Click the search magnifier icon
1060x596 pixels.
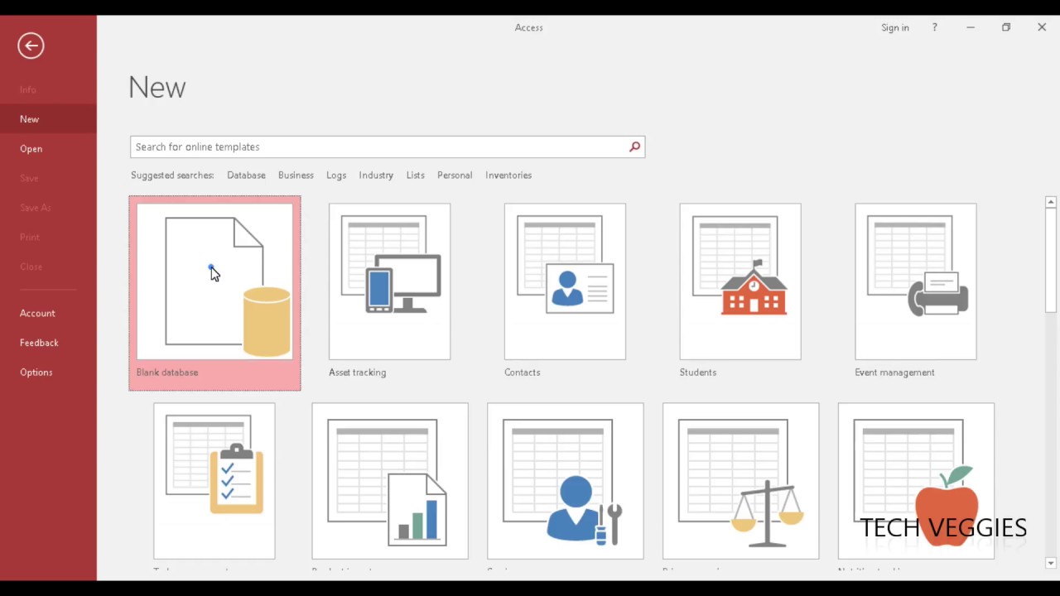pyautogui.click(x=634, y=147)
